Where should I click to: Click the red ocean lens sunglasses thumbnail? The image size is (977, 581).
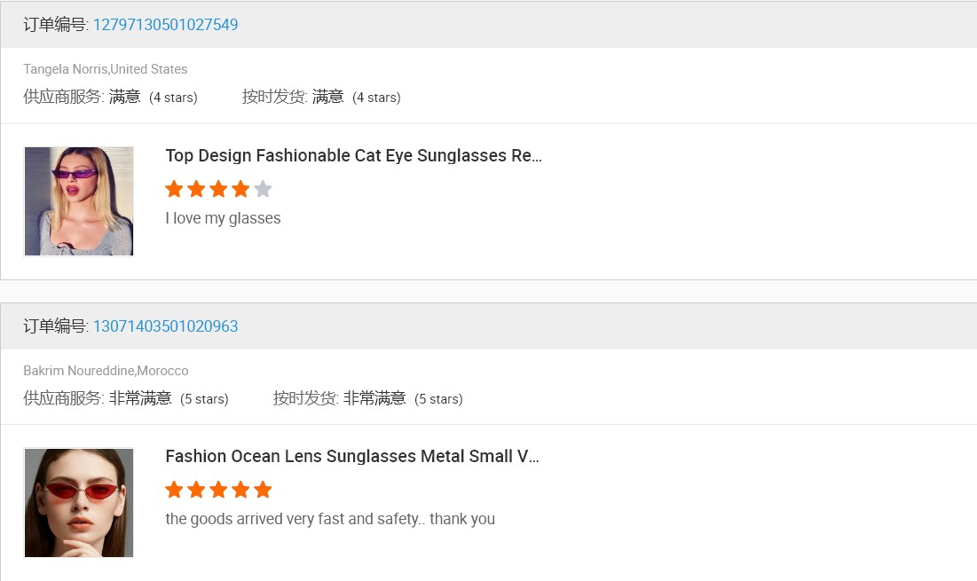[x=79, y=503]
